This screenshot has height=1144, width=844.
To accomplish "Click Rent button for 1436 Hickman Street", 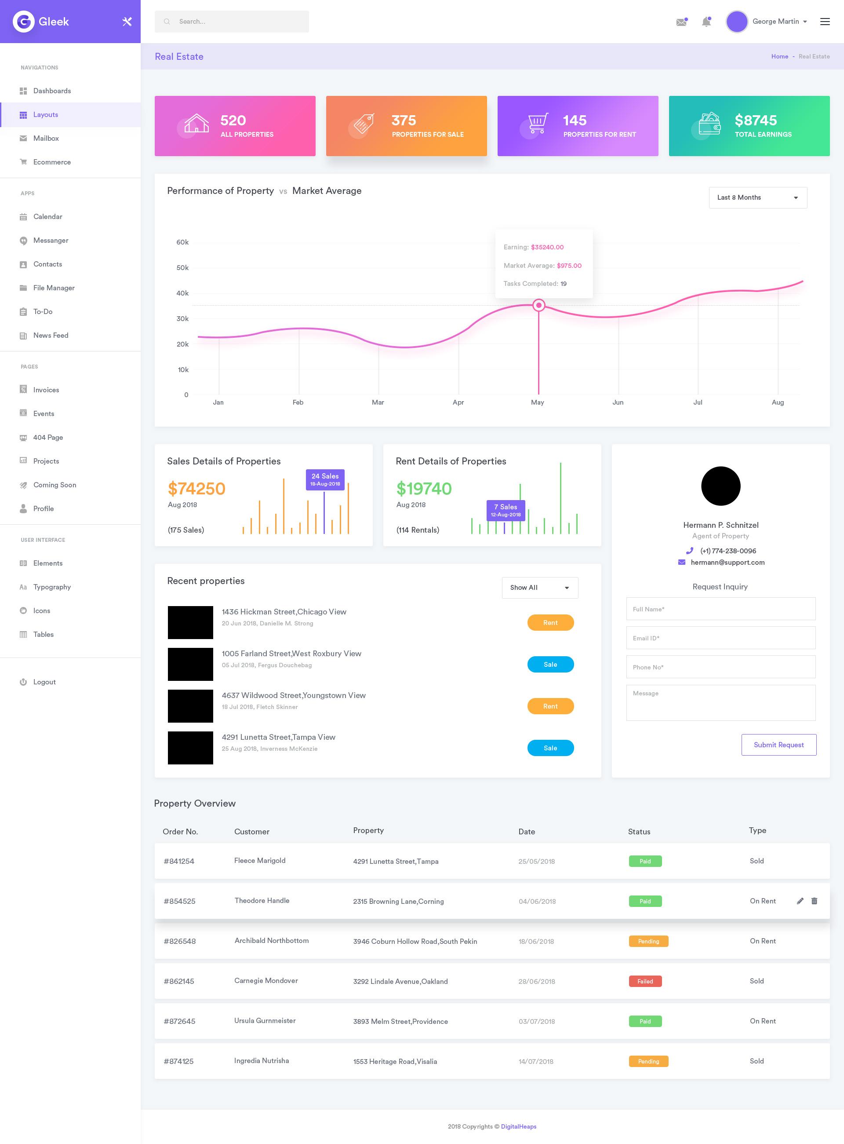I will point(550,623).
